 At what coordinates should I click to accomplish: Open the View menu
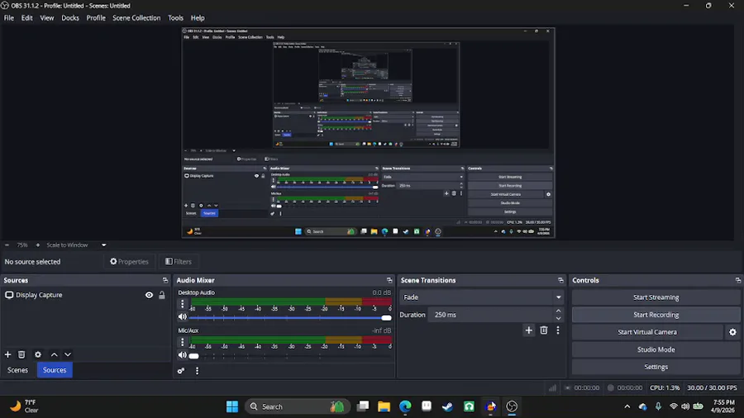(x=46, y=18)
